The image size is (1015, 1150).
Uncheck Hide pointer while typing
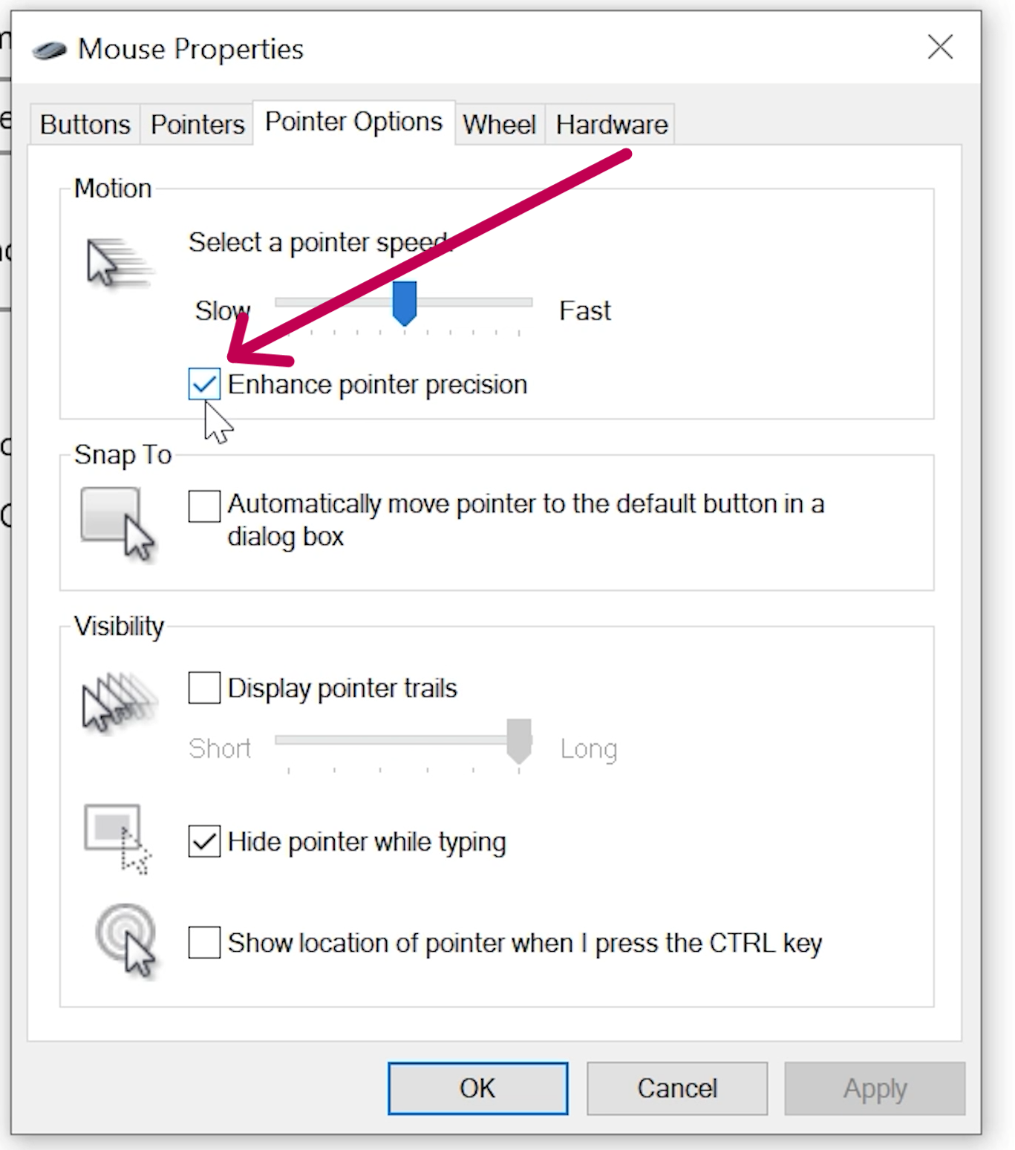[x=204, y=841]
